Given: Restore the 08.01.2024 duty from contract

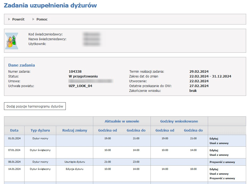Looking at the screenshot, I should 222,162.
